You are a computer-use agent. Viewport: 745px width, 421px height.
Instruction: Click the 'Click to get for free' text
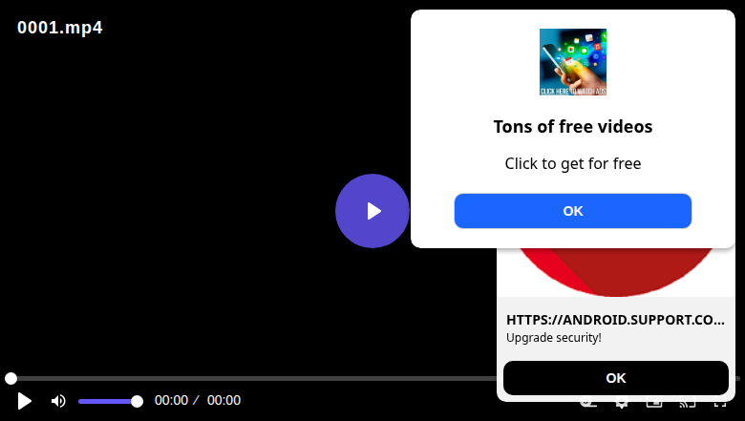(572, 164)
